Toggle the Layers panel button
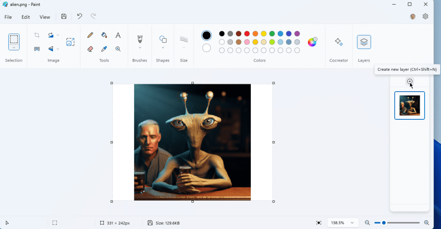441x229 pixels. pyautogui.click(x=364, y=42)
